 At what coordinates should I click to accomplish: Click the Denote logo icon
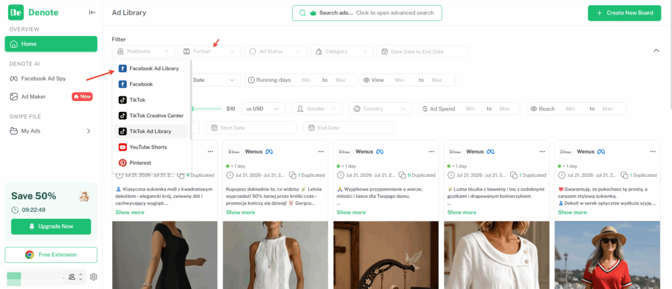click(16, 12)
